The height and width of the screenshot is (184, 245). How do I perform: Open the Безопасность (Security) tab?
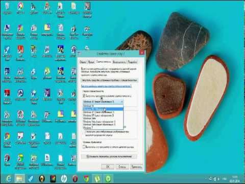pyautogui.click(x=119, y=62)
